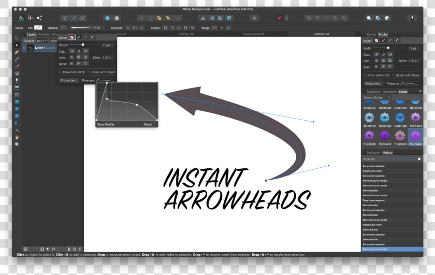Open the Flipping objects document tab

tap(253, 34)
